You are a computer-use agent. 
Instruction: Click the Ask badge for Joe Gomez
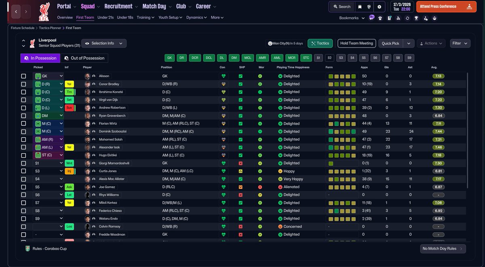tap(70, 187)
